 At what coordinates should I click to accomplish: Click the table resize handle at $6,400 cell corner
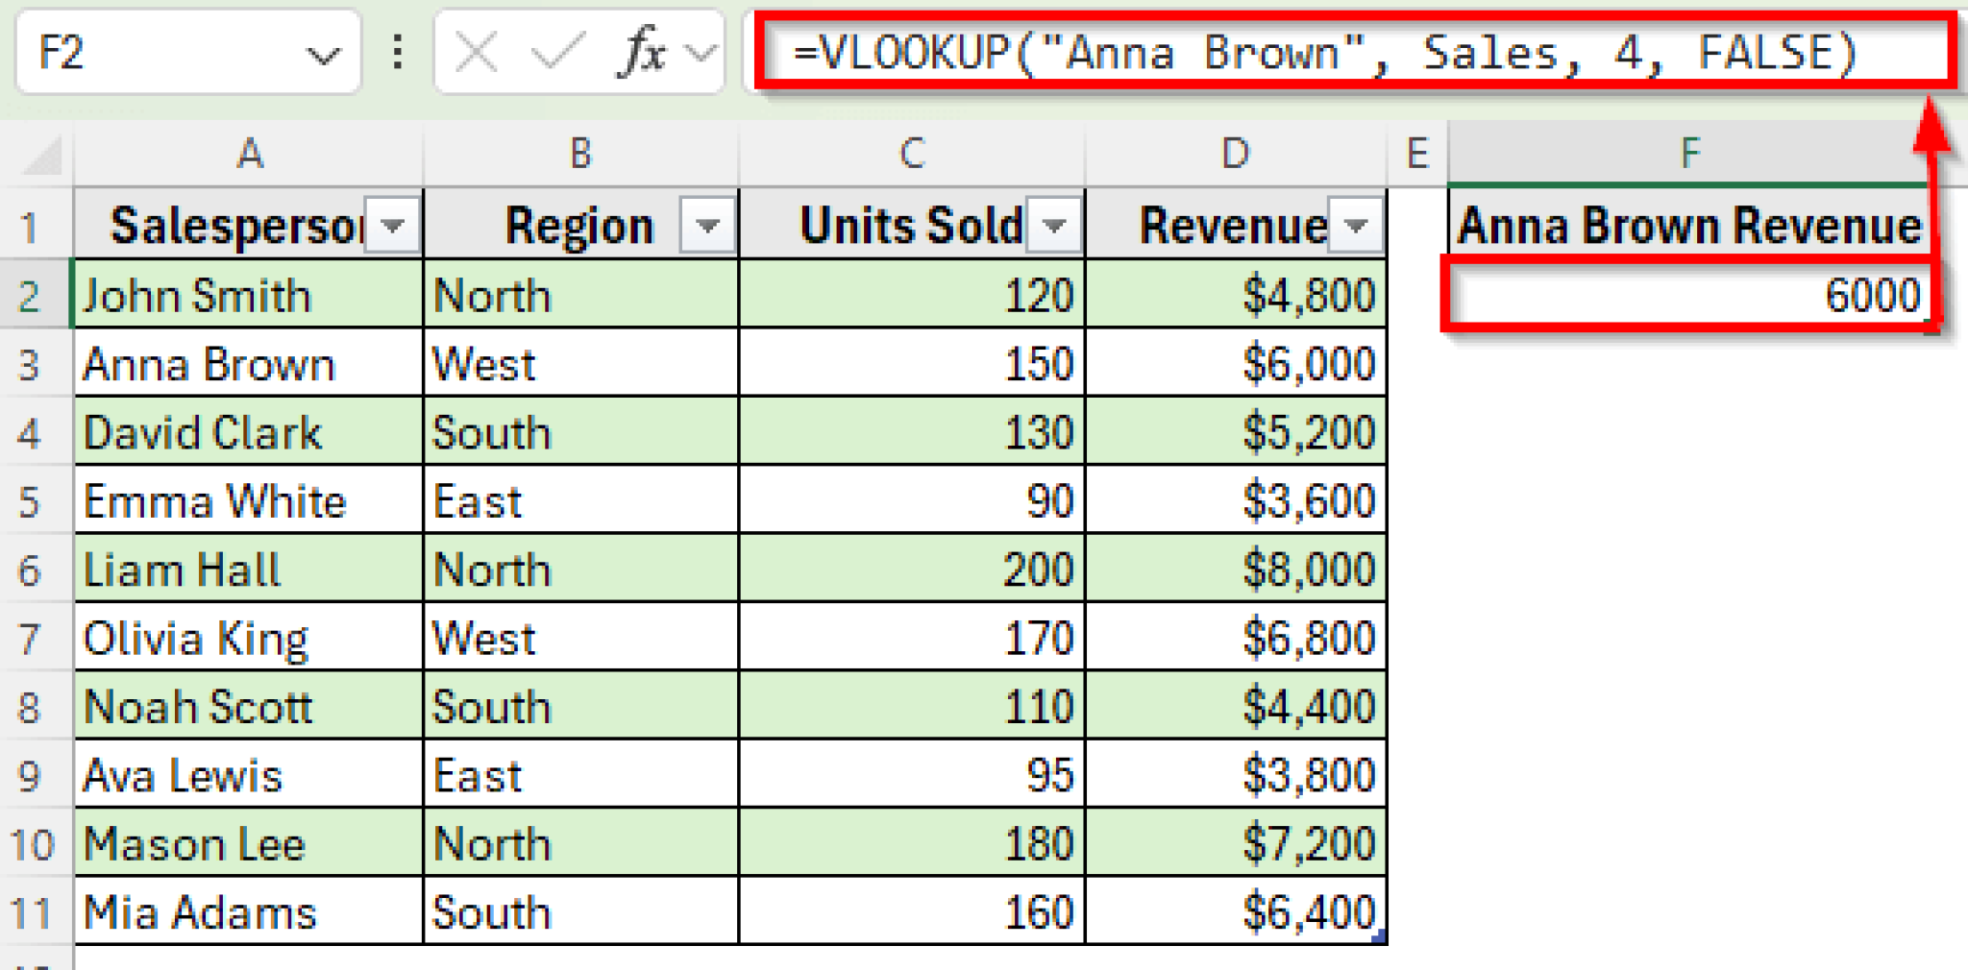click(1380, 937)
